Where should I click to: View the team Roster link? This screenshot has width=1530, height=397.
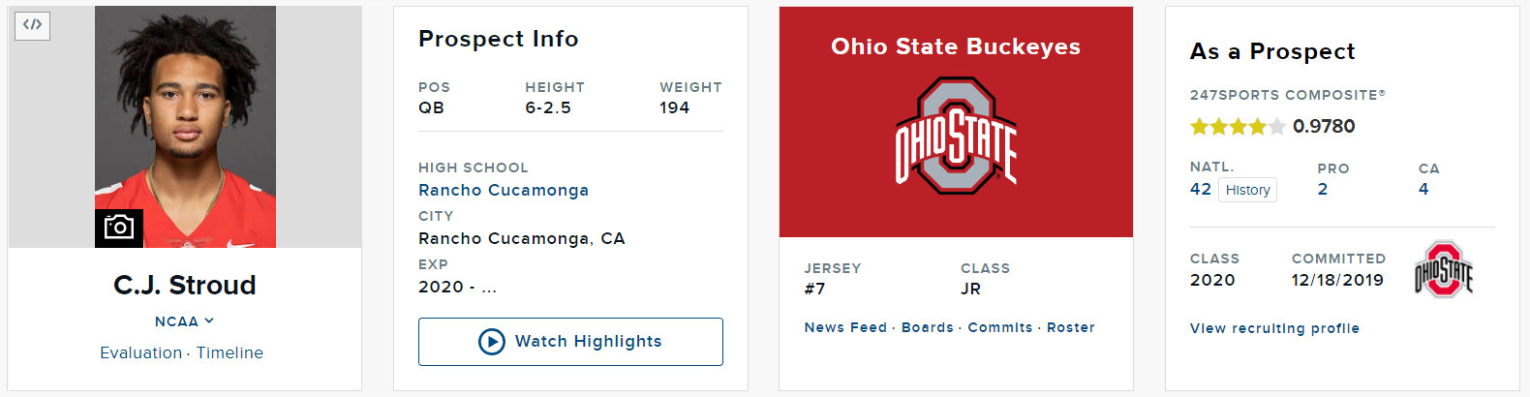pos(1071,327)
